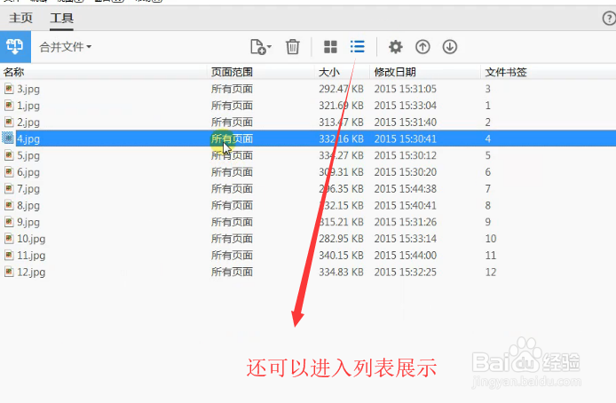The width and height of the screenshot is (616, 403).
Task: Click the file icon beside 1.jpg
Action: click(x=9, y=105)
